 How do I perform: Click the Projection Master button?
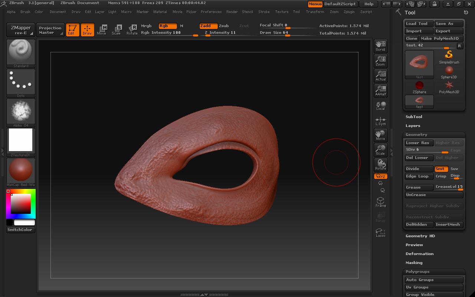point(50,30)
